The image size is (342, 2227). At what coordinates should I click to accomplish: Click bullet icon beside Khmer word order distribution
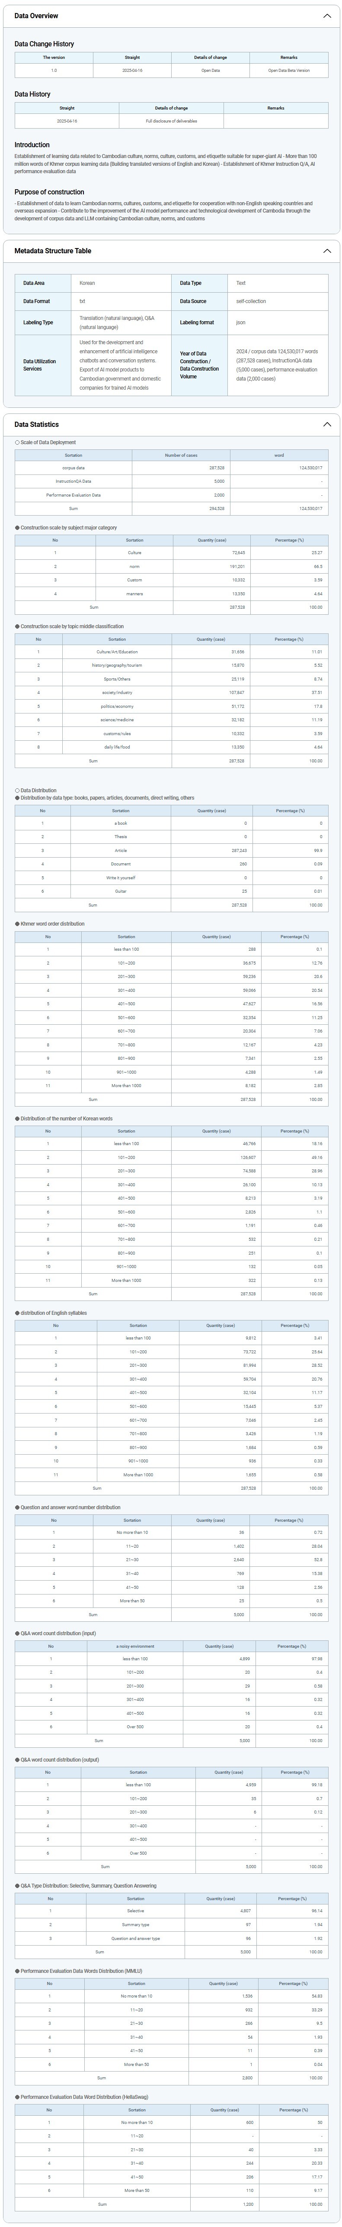[x=17, y=923]
